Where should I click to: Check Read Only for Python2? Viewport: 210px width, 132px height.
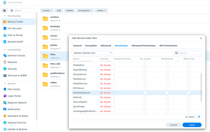[189, 97]
